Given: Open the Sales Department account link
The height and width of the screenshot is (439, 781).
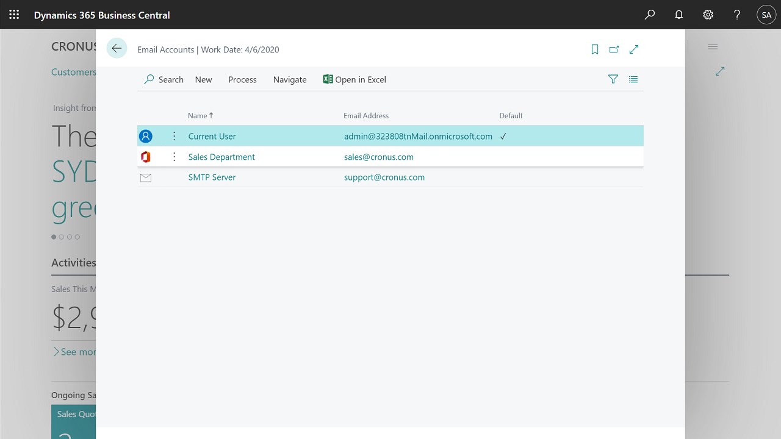Looking at the screenshot, I should coord(221,157).
